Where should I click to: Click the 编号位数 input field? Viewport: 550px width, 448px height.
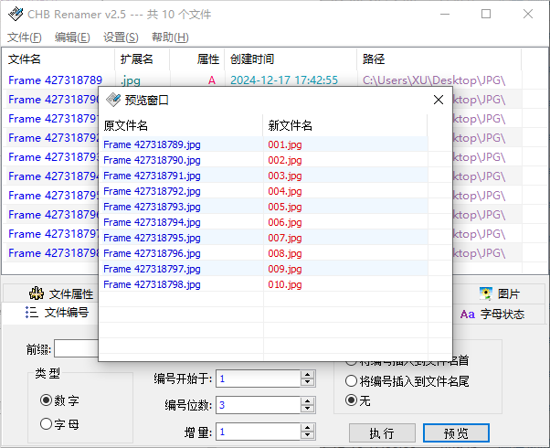click(x=259, y=405)
